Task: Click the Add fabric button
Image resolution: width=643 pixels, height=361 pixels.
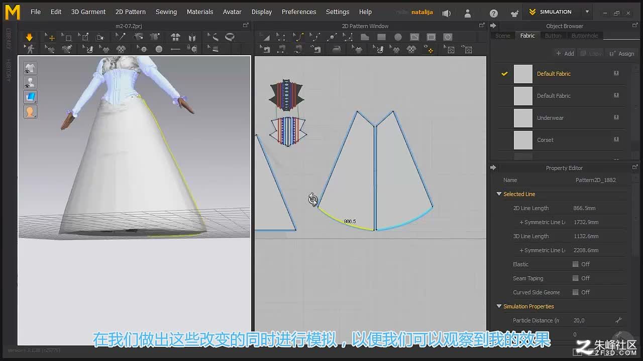Action: click(565, 54)
